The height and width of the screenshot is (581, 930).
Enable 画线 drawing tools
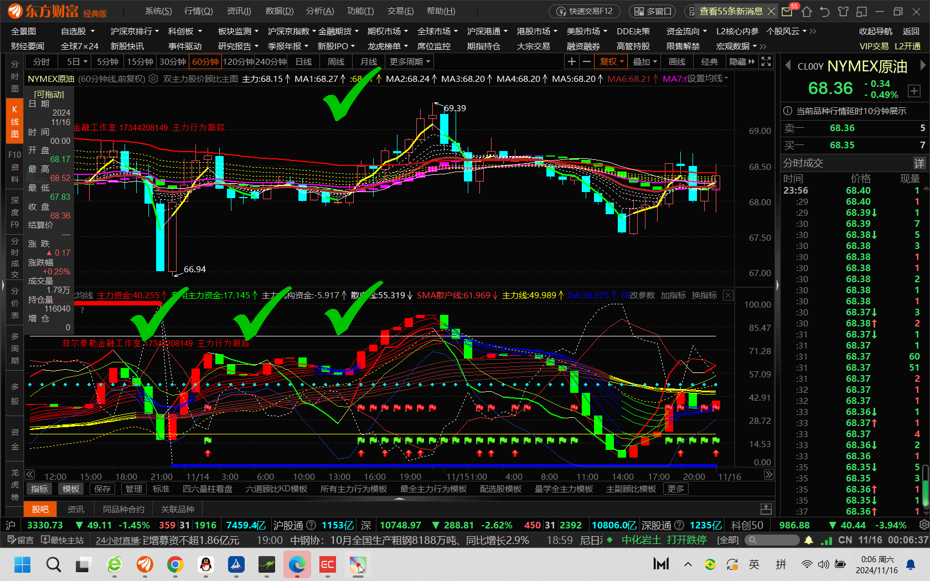pyautogui.click(x=677, y=61)
